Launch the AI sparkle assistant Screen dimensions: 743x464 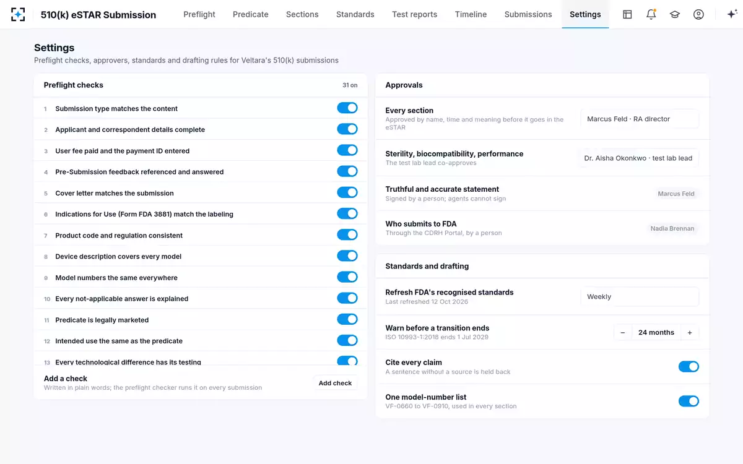(x=731, y=14)
